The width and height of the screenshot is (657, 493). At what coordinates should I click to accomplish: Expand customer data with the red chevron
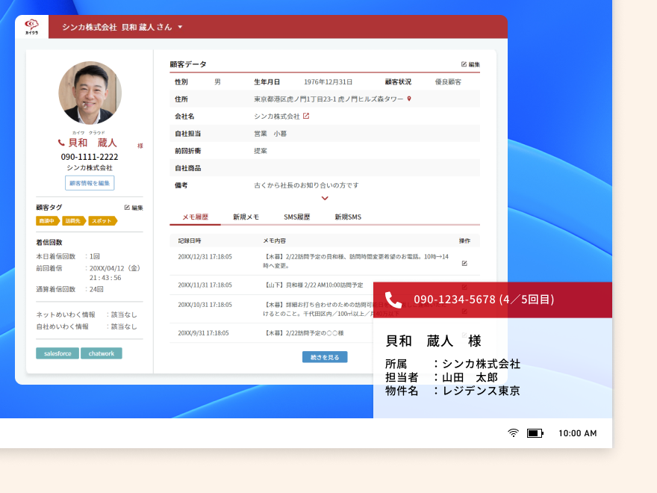325,198
